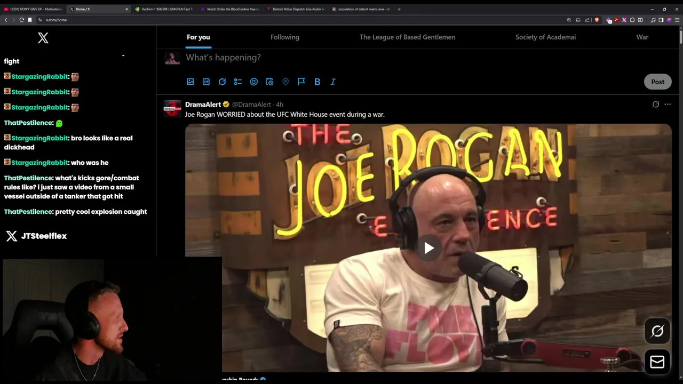Open the red extension icon in the toolbar
This screenshot has height=384, width=683.
pyautogui.click(x=616, y=20)
